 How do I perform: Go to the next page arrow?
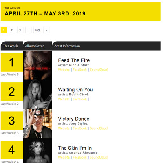point(46,30)
